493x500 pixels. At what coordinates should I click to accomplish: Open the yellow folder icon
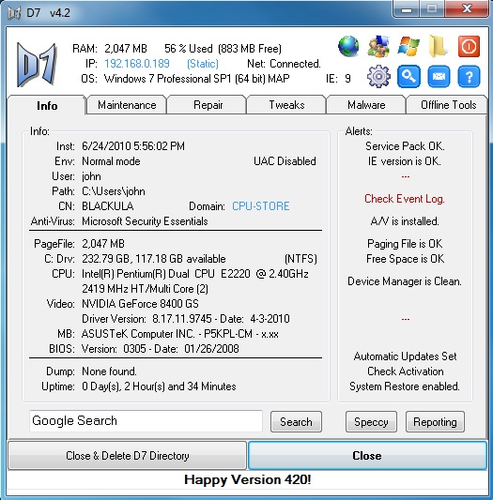tap(438, 47)
